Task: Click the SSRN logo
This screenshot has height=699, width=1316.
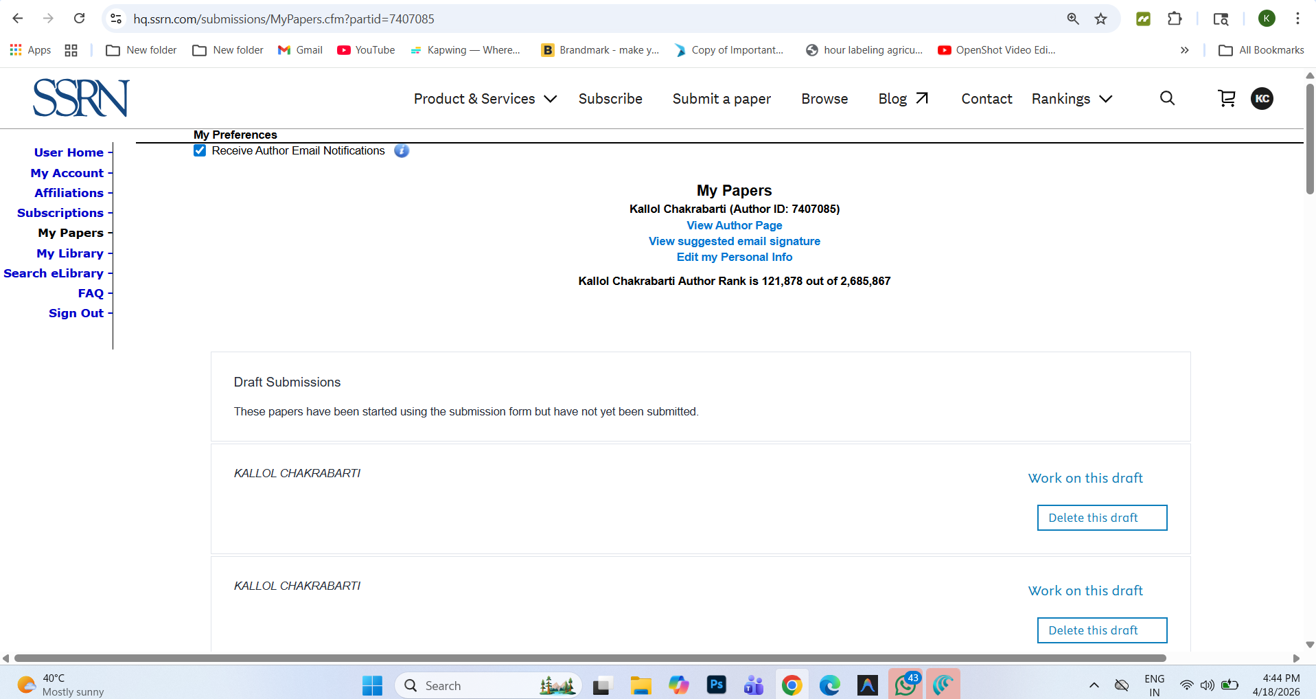Action: point(81,98)
